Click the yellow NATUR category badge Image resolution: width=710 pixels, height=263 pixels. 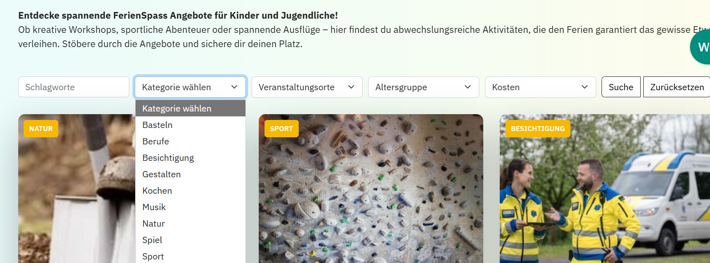coord(41,129)
